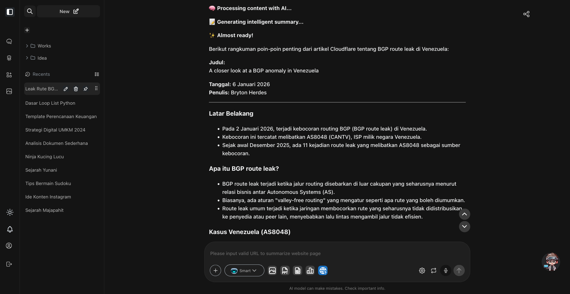Screen dimensions: 570x294
Task: Open the Smart model dropdown
Action: (244, 271)
